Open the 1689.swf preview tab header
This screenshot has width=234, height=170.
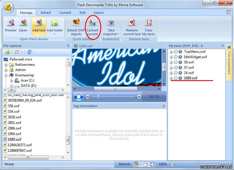click(x=83, y=46)
